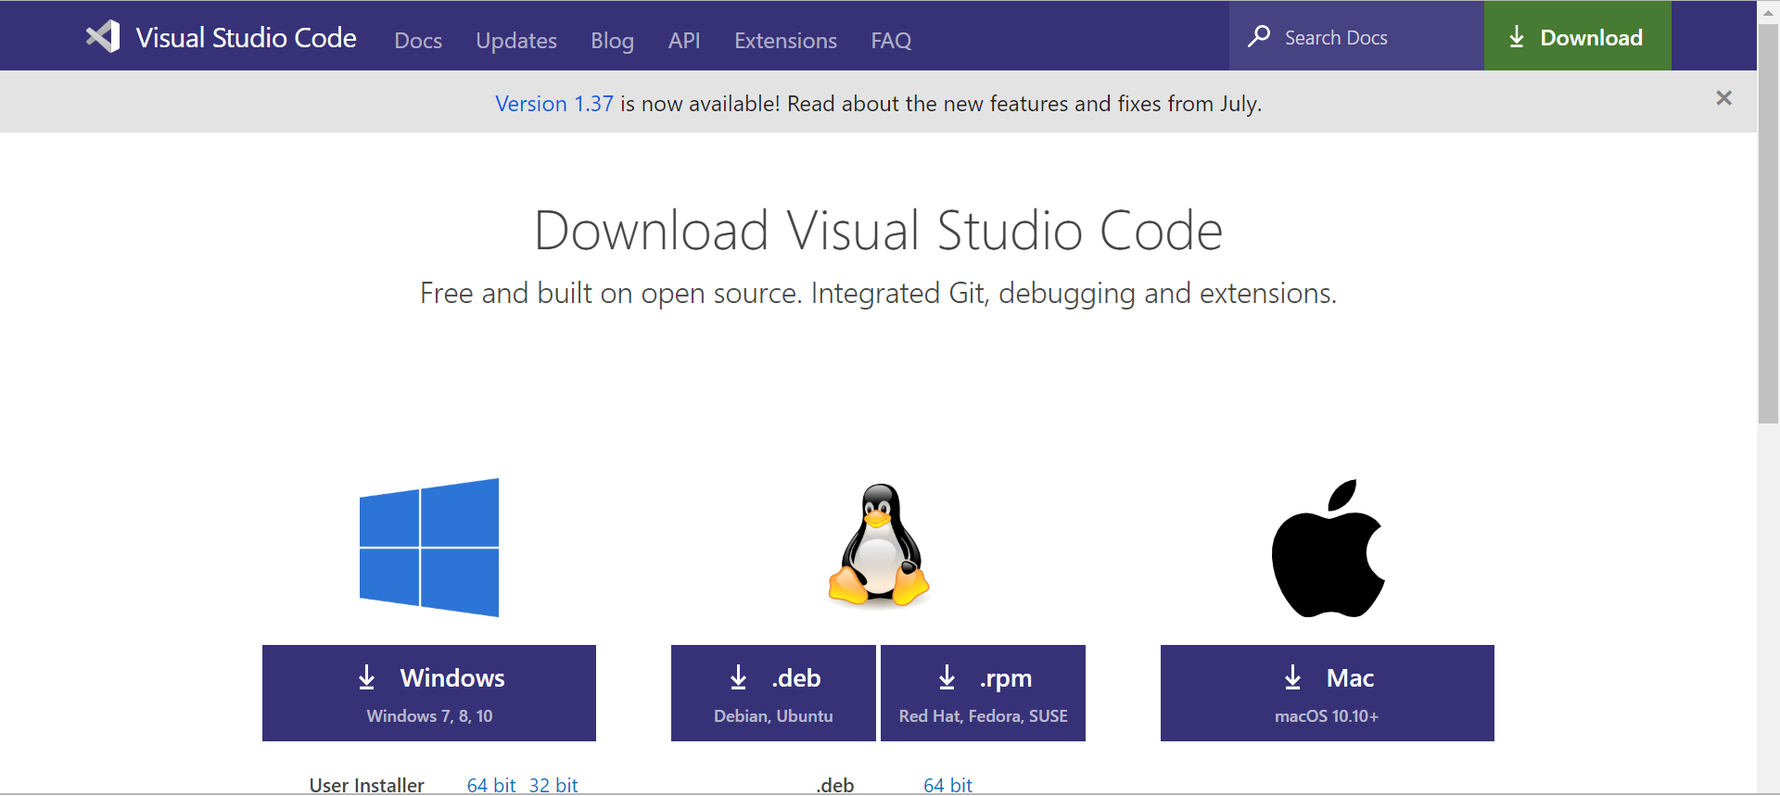Image resolution: width=1780 pixels, height=796 pixels.
Task: Go to the Blog section
Action: tap(612, 41)
